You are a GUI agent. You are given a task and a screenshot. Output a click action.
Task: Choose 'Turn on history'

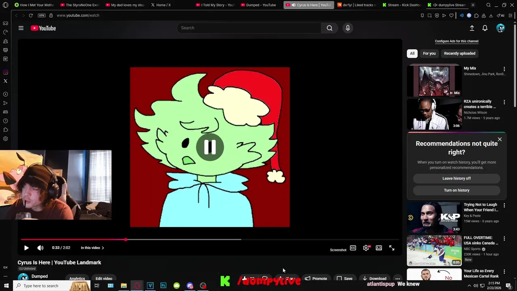tap(456, 190)
